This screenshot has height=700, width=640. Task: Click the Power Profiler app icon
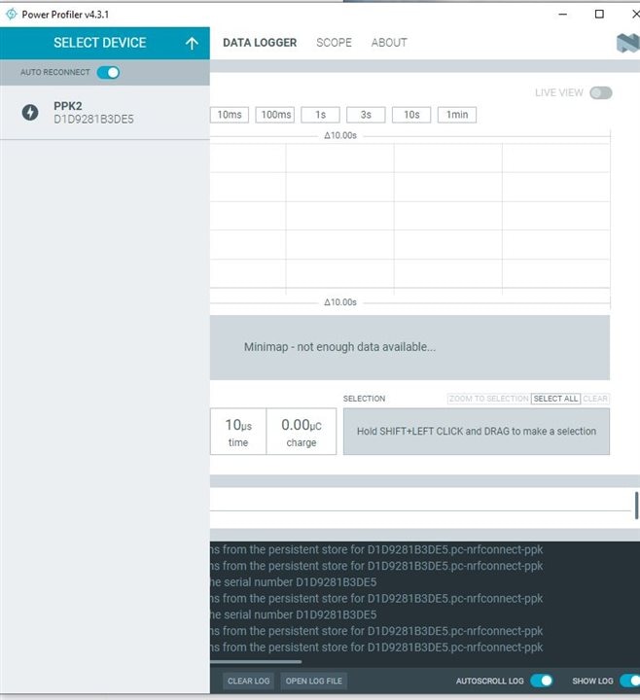pyautogui.click(x=11, y=15)
